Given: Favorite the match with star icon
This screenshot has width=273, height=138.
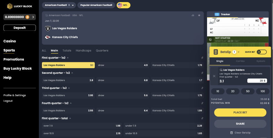Looking at the screenshot, I should 199,15.
